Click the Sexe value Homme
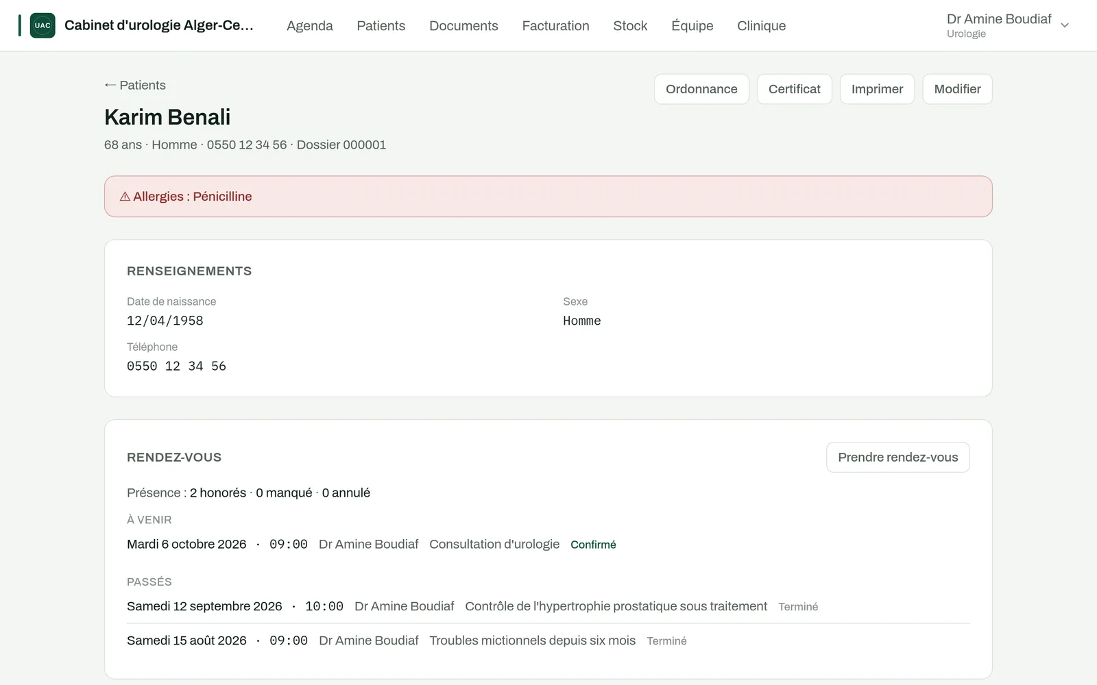This screenshot has width=1097, height=685. click(582, 321)
